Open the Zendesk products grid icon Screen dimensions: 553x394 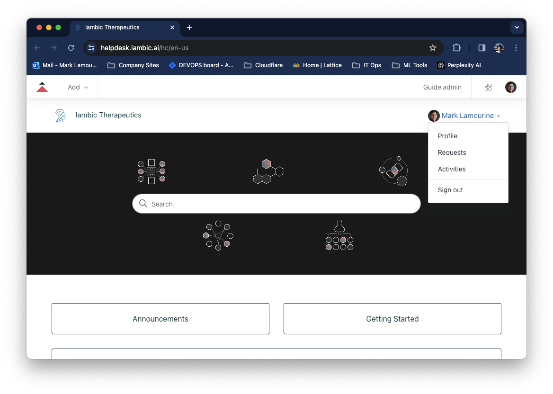(x=488, y=87)
